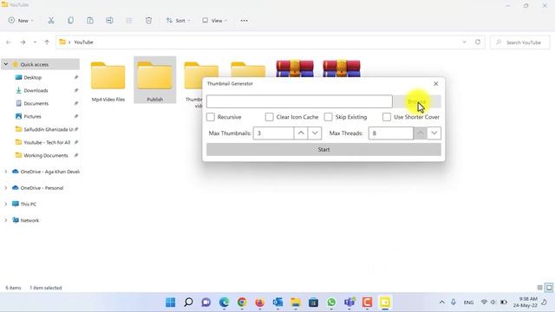The width and height of the screenshot is (555, 312).
Task: Decrease Max Threads value
Action: coord(434,133)
